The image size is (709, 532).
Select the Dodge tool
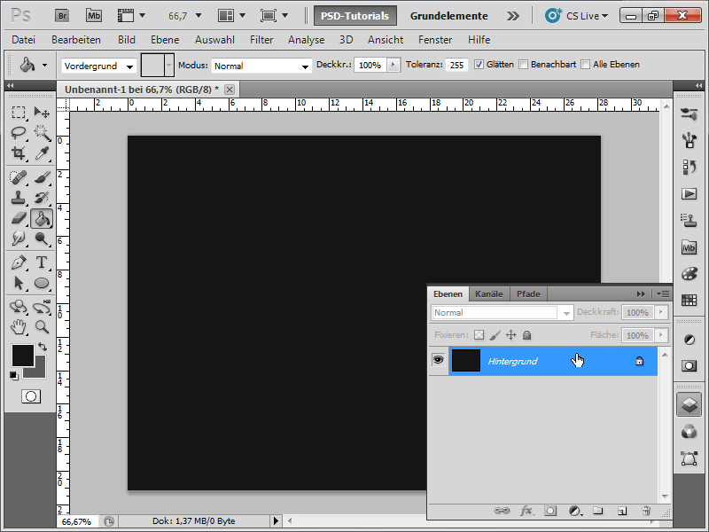42,239
